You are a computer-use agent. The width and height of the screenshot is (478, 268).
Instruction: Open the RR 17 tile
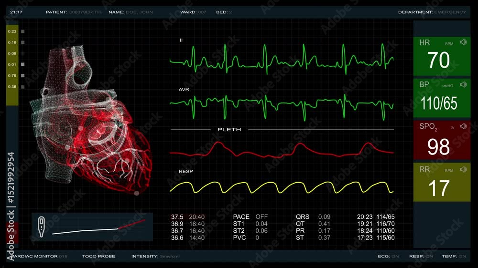[442, 182]
